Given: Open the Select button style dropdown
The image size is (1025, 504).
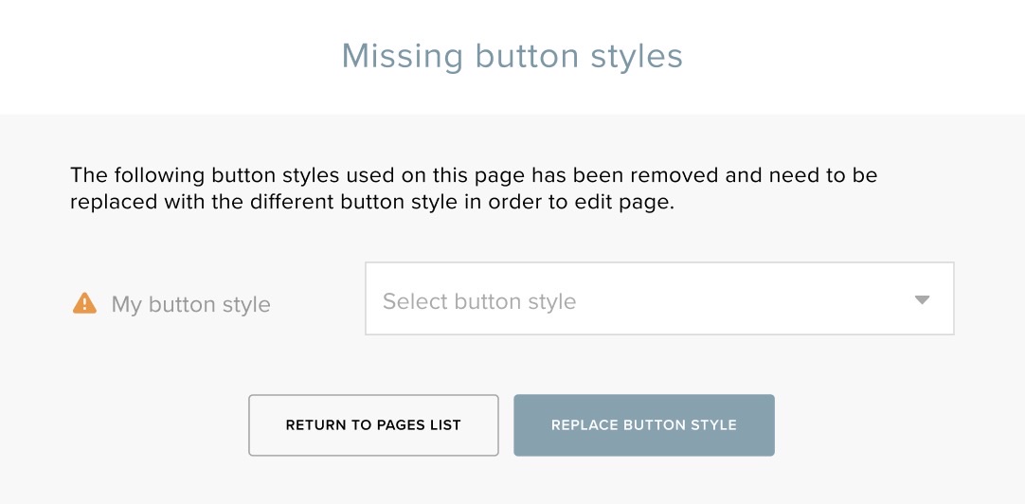Looking at the screenshot, I should [659, 298].
